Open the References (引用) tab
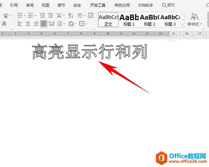Viewport: 209px width, 167px height. pyautogui.click(x=14, y=5)
